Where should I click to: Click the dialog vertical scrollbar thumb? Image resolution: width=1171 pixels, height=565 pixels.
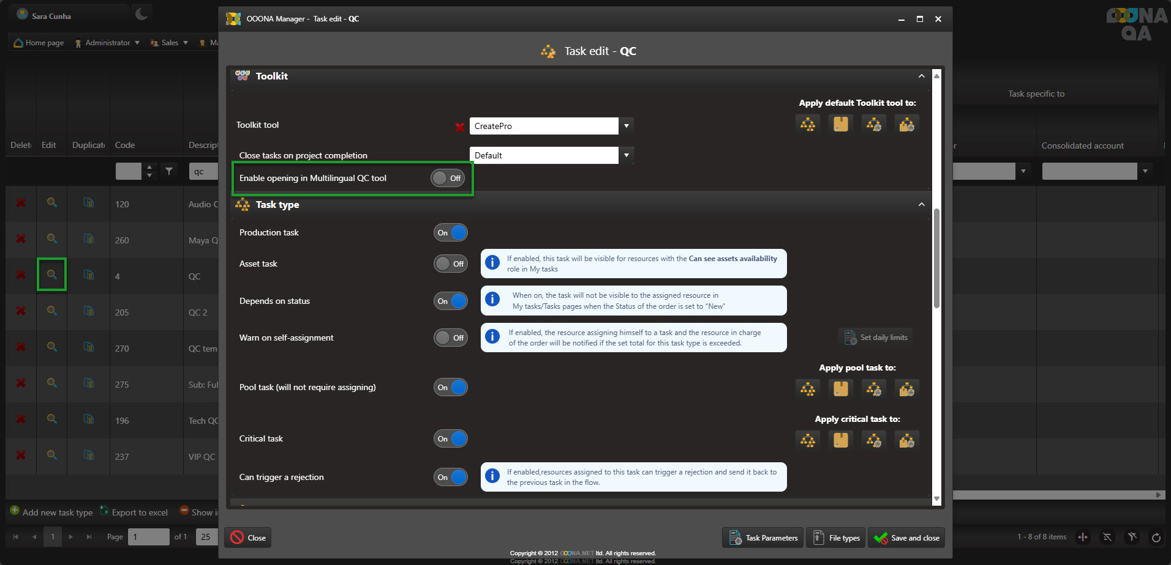(x=936, y=257)
